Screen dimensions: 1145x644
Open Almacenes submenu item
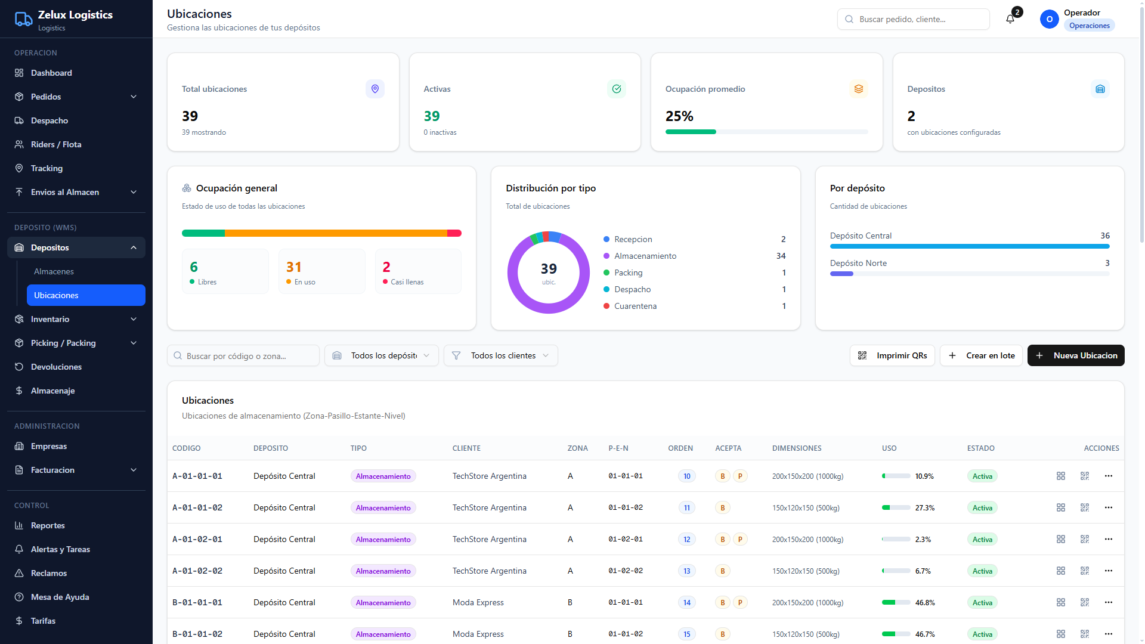pos(86,271)
